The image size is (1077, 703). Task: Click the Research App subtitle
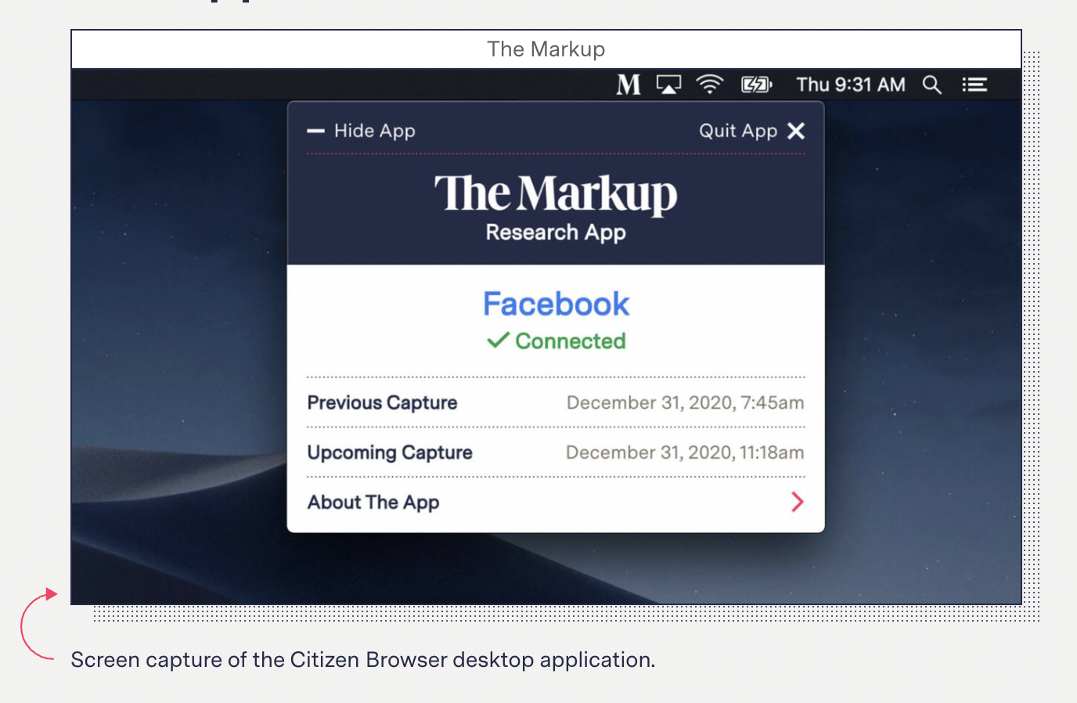556,233
